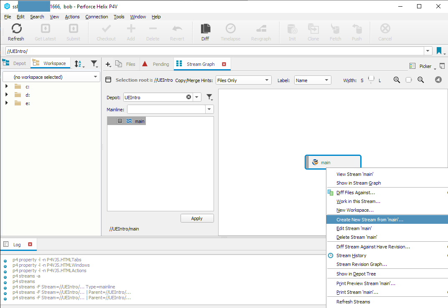Close the Stream Graph tab

[x=224, y=64]
